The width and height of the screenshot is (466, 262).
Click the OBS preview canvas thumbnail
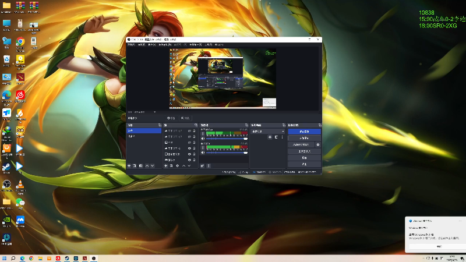[x=223, y=79]
